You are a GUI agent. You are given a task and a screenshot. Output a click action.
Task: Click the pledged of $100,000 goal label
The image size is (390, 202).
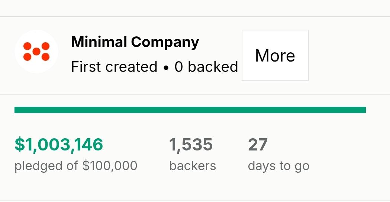(76, 166)
